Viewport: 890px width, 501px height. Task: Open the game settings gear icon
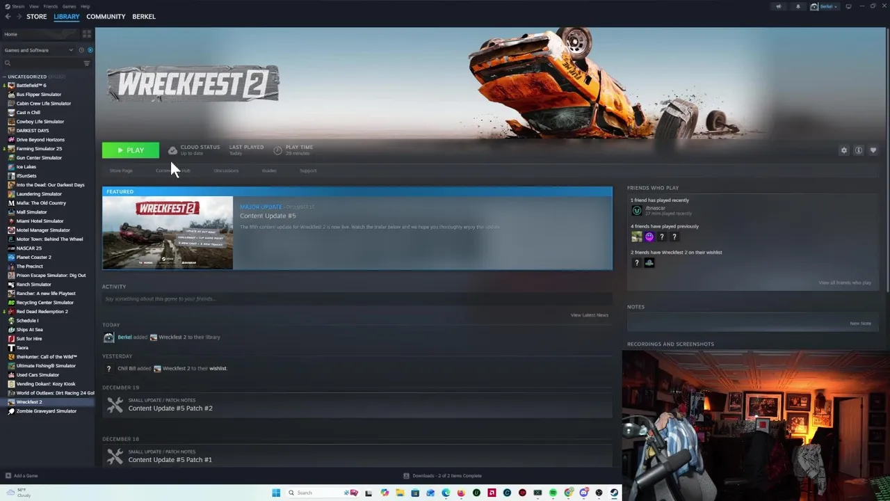pyautogui.click(x=844, y=150)
